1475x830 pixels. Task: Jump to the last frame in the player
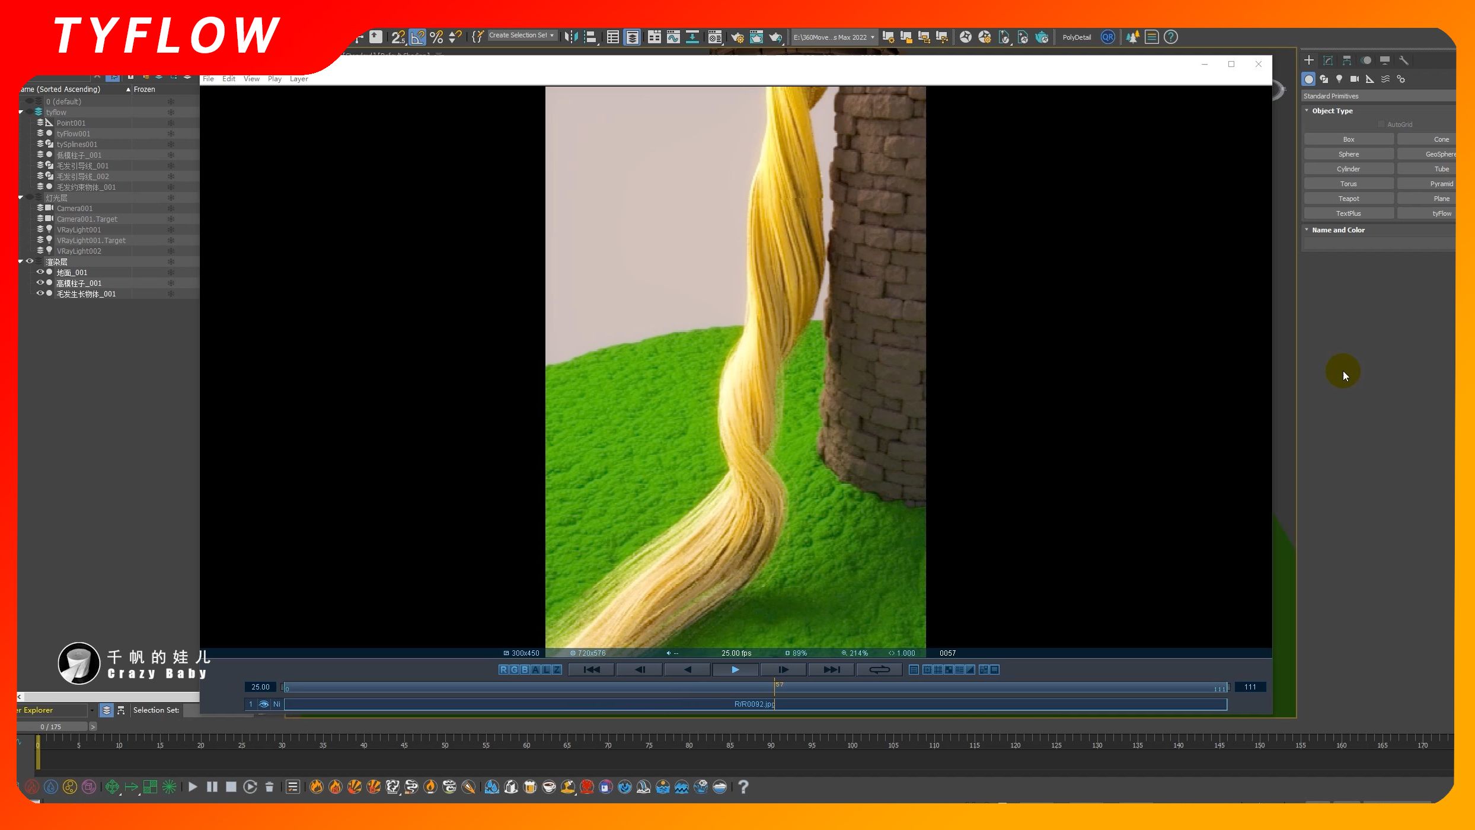[831, 669]
